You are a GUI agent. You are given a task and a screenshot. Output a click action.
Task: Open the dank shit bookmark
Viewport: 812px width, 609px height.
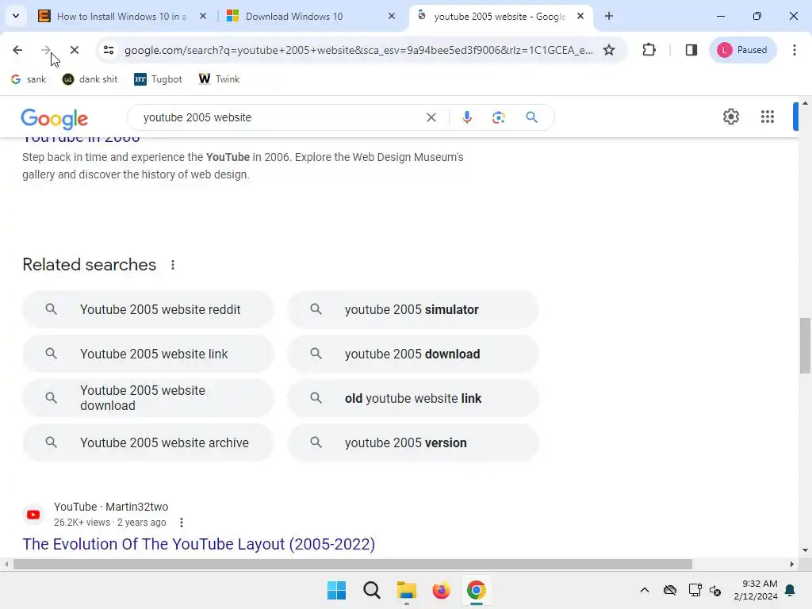point(90,79)
